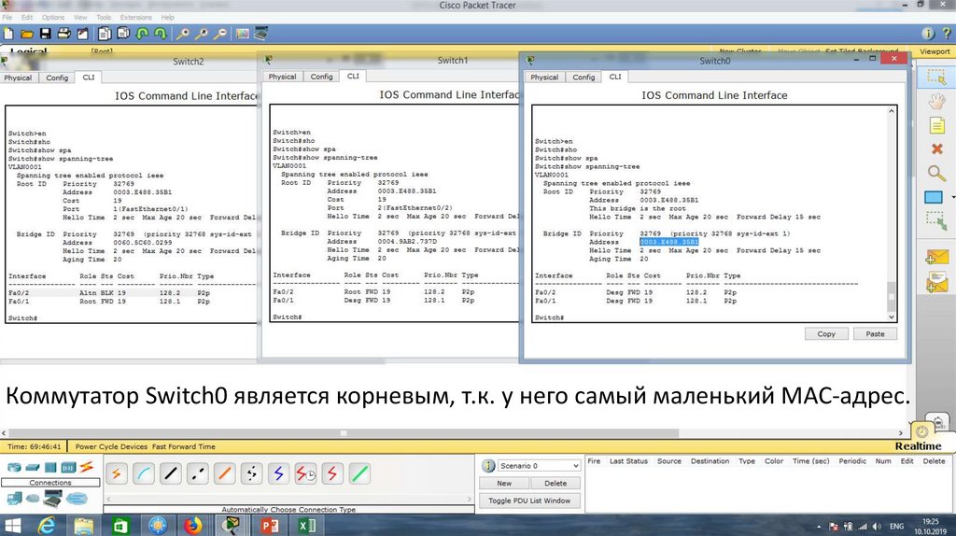Click the toolbar question mark help icon
956x536 pixels.
947,34
